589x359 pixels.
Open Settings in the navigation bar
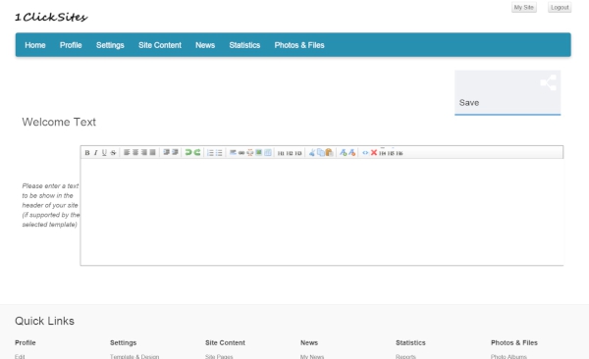110,45
